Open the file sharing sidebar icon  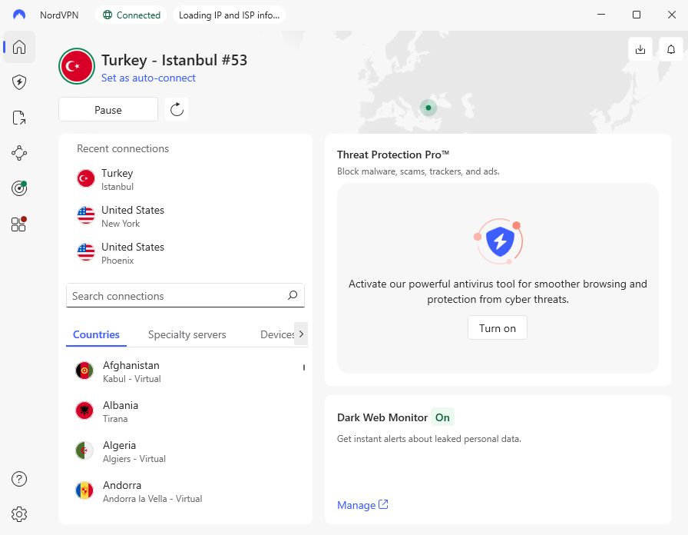(19, 118)
